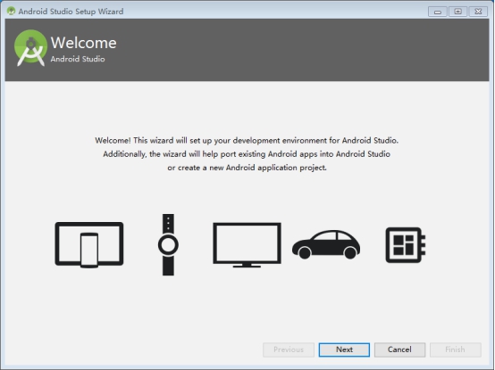Click "or create a new Android application project."
The height and width of the screenshot is (370, 495).
[x=247, y=168]
